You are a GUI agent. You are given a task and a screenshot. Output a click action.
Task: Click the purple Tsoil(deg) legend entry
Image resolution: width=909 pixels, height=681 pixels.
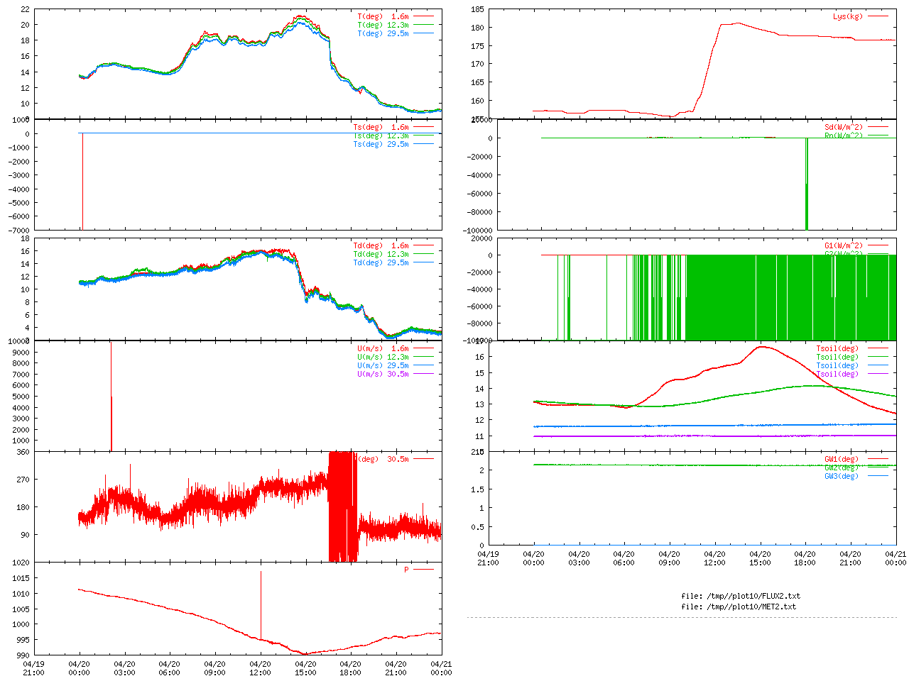[851, 374]
